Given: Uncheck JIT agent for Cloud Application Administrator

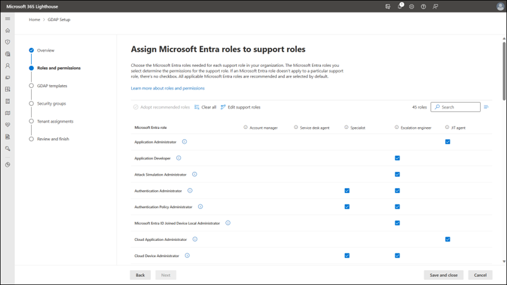Looking at the screenshot, I should point(447,240).
